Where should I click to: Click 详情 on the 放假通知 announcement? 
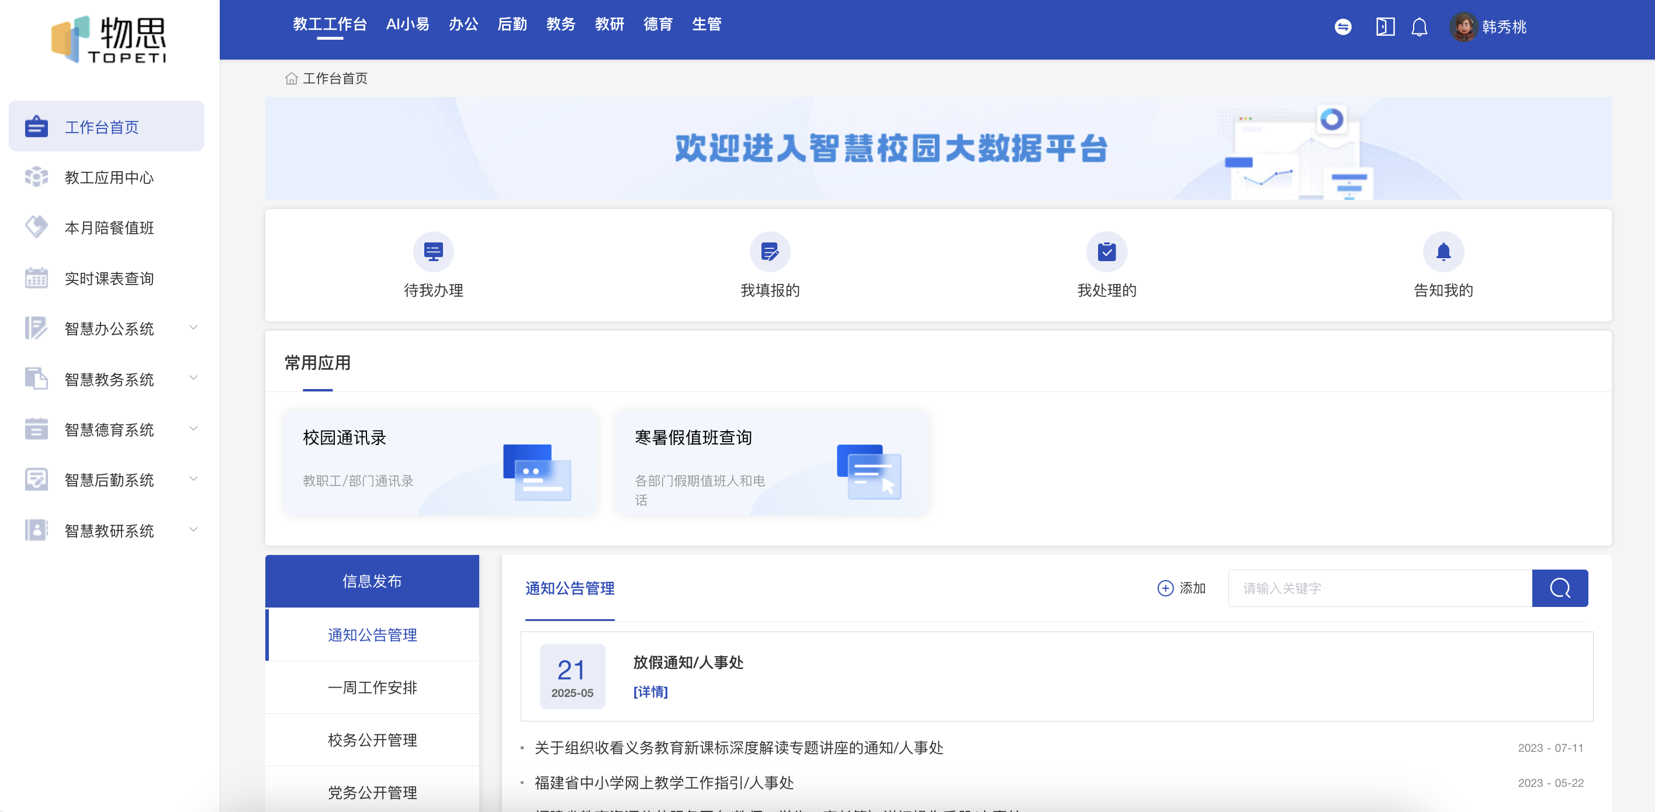pos(650,692)
